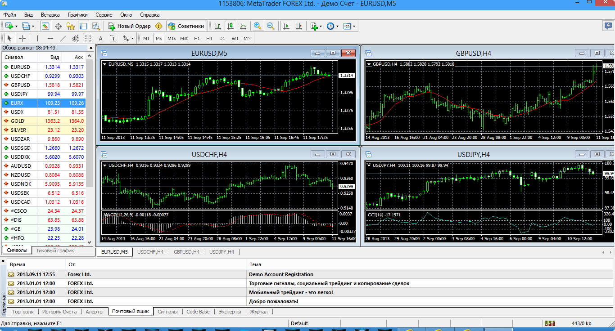This screenshot has height=331, width=615.
Task: Open the Файл menu
Action: pos(9,15)
